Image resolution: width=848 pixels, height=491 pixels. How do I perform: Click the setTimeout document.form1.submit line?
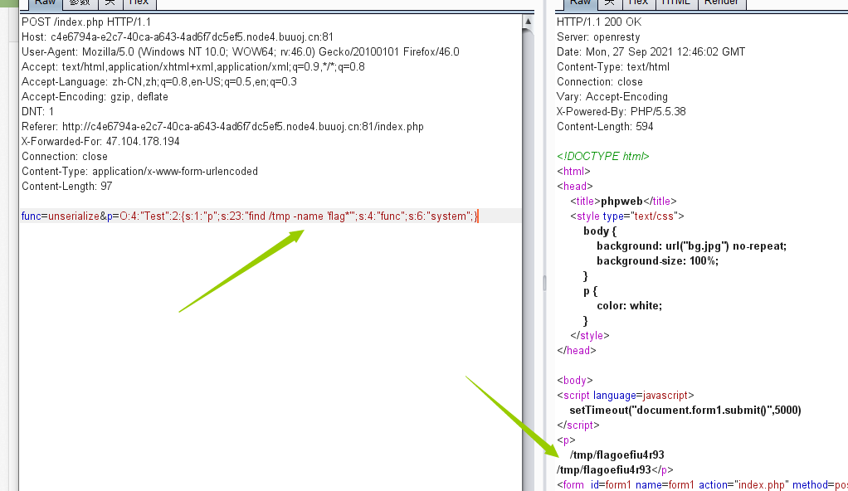685,411
